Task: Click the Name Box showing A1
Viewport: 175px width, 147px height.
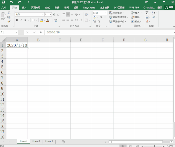Action: [8, 33]
